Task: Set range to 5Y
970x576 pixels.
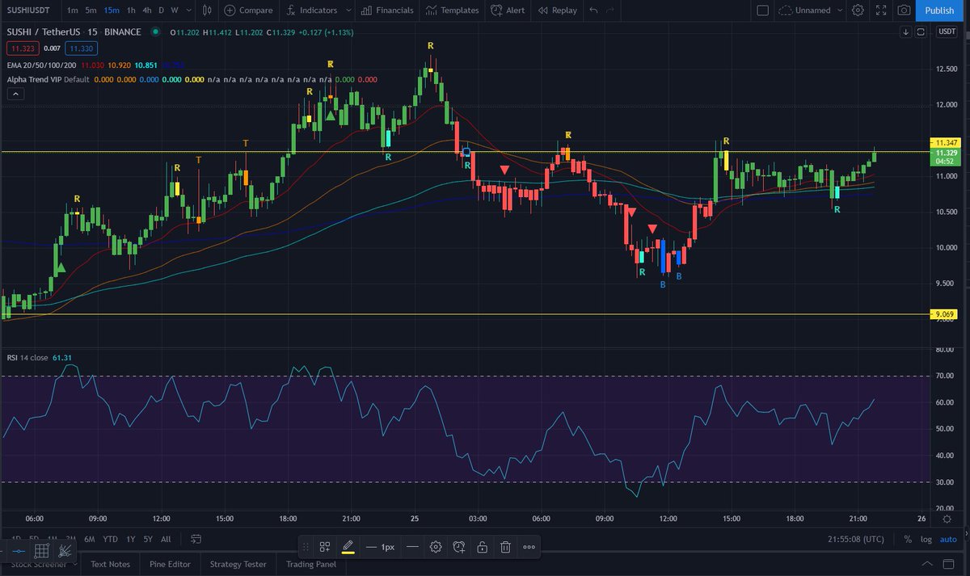Action: 148,539
